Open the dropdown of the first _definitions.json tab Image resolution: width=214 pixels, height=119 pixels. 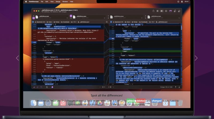[x=67, y=18]
